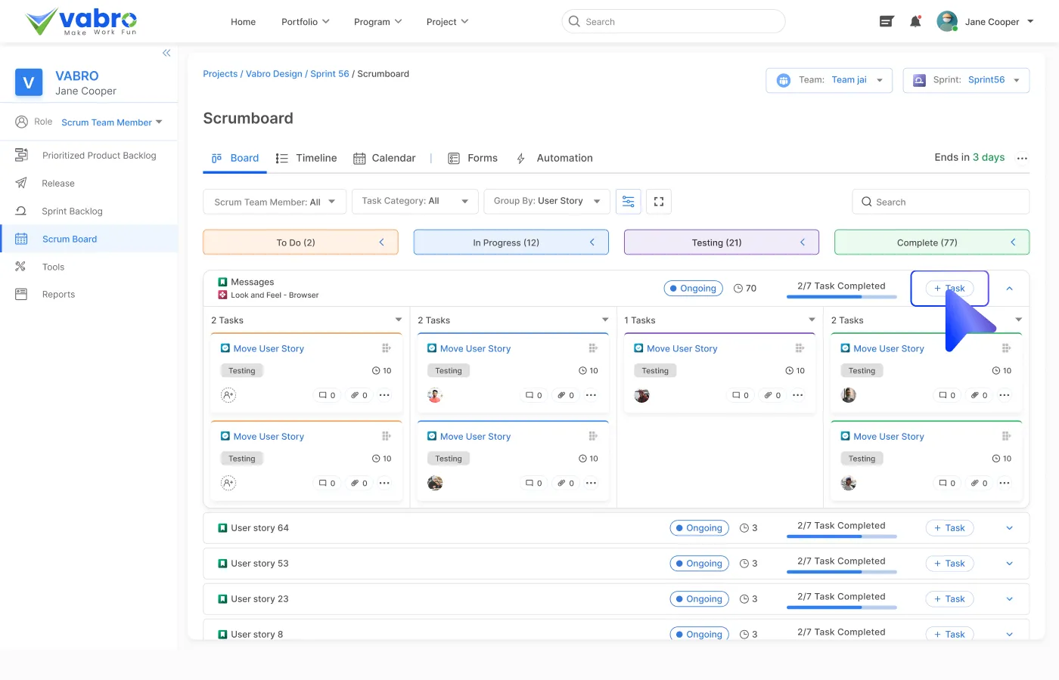The width and height of the screenshot is (1059, 680).
Task: Open more options ellipsis near Ends in
Action: (1022, 159)
